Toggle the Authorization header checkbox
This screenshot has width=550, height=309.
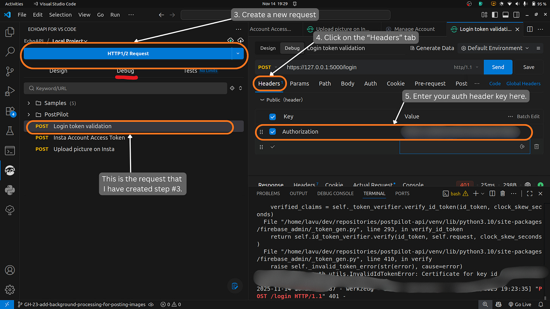point(272,132)
